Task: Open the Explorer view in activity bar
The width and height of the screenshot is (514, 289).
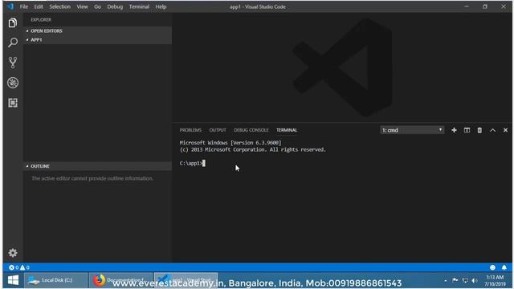Action: pos(13,22)
